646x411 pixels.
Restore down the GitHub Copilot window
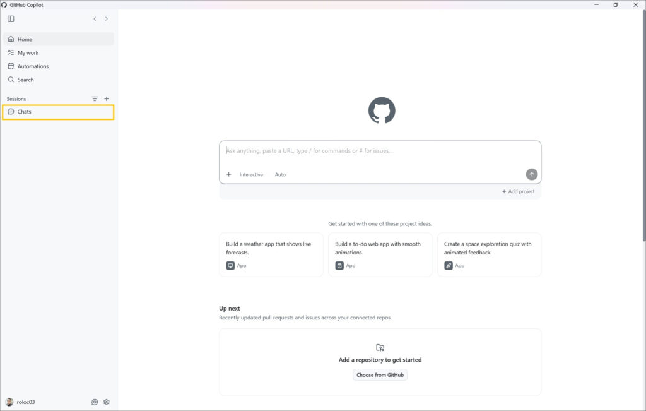616,5
